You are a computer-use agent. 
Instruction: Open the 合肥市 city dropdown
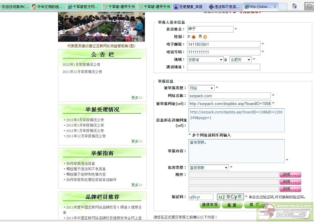(x=240, y=60)
